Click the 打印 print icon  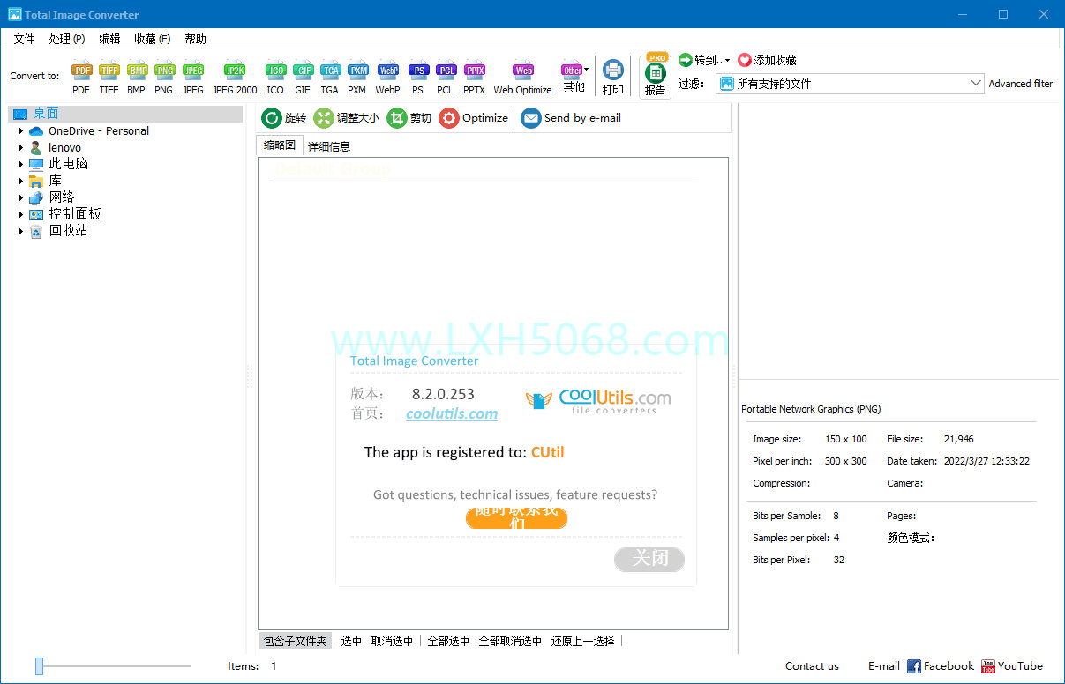(x=613, y=78)
